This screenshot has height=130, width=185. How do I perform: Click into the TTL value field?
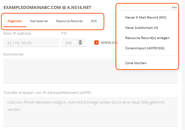73,42
